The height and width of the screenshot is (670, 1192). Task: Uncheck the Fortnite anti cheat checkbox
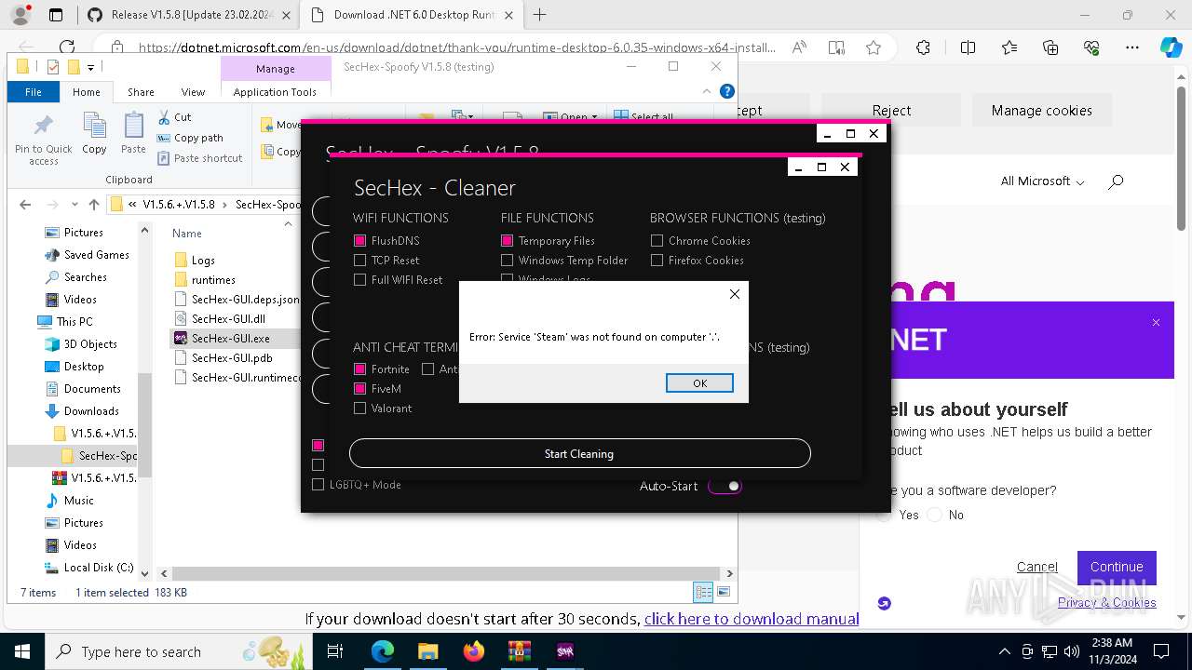tap(360, 369)
